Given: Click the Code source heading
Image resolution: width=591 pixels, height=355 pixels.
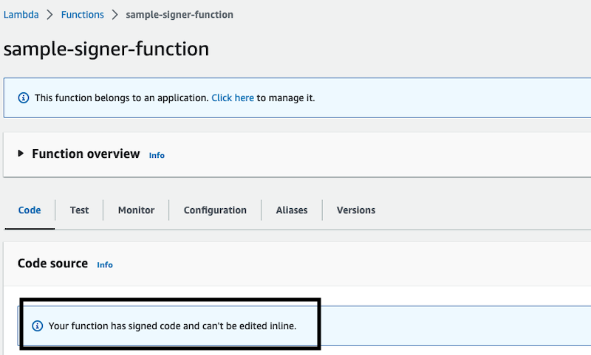Looking at the screenshot, I should (x=52, y=263).
